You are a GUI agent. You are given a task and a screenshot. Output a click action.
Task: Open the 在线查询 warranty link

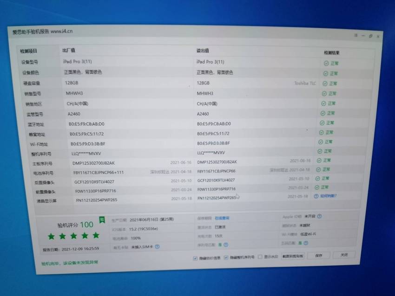point(222,218)
